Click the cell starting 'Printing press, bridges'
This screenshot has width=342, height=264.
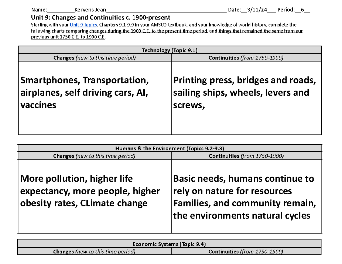coord(246,98)
